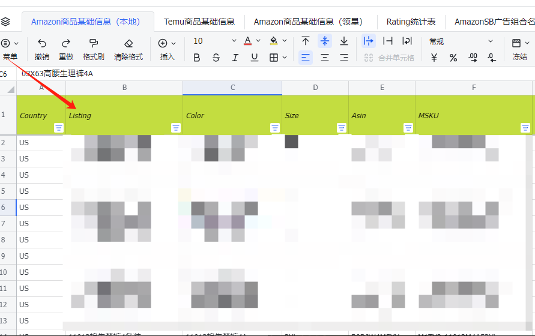The width and height of the screenshot is (535, 336).
Task: Click the undo (撤销) icon
Action: [42, 44]
